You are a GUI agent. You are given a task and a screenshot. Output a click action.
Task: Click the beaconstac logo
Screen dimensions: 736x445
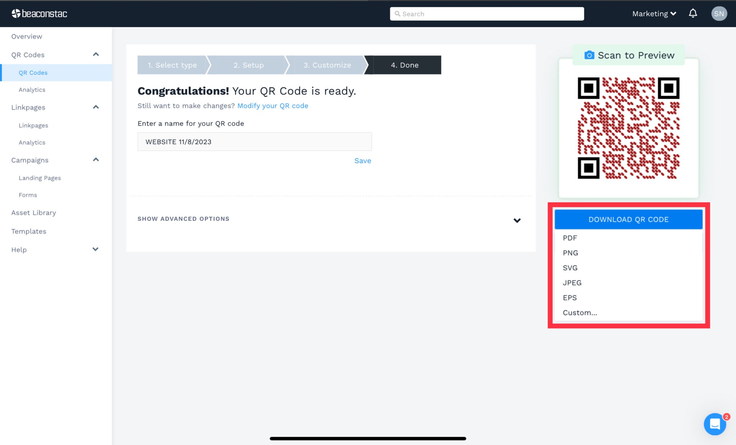coord(40,14)
